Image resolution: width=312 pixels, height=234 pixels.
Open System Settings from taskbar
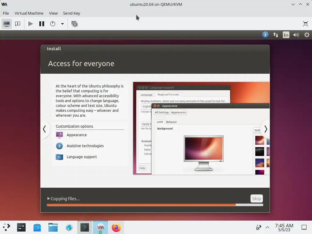21,227
